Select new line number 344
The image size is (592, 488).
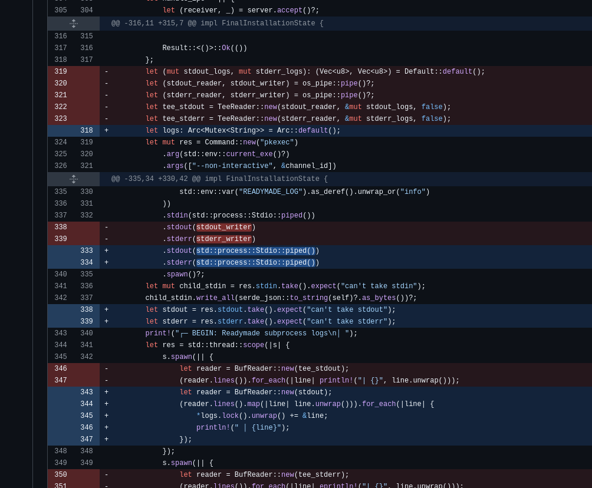87,404
